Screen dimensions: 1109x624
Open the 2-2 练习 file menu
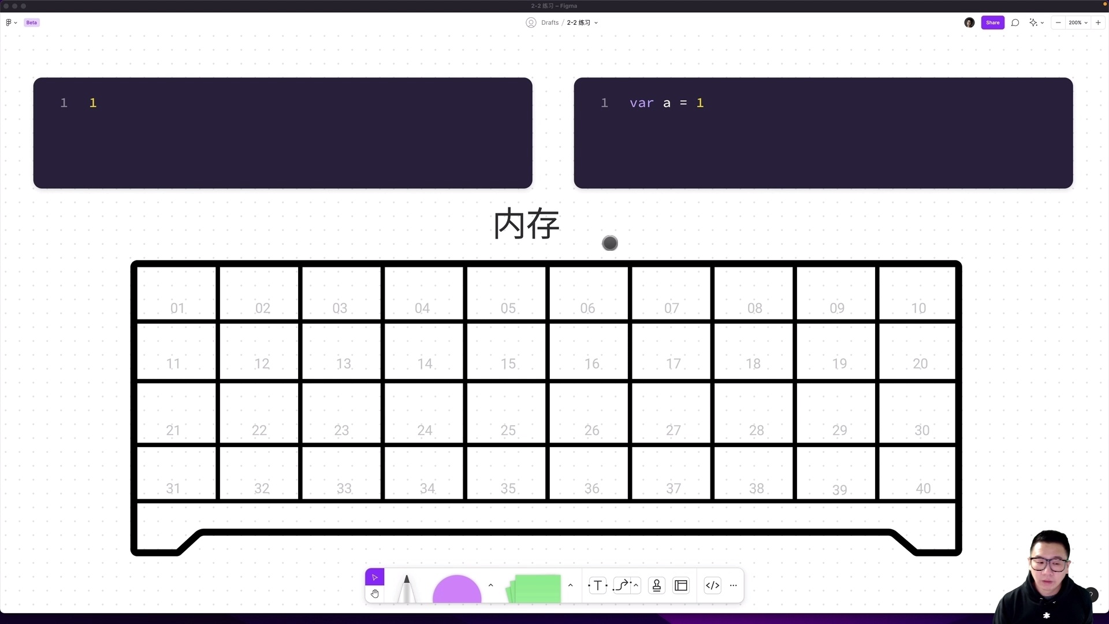582,23
